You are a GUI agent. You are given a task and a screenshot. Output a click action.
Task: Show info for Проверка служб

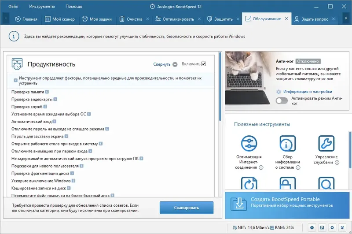(x=45, y=107)
